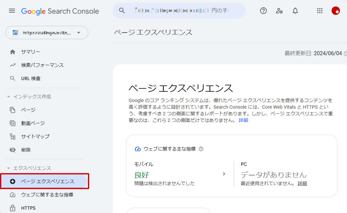Open the Google apps grid
The height and width of the screenshot is (213, 347).
click(x=320, y=11)
